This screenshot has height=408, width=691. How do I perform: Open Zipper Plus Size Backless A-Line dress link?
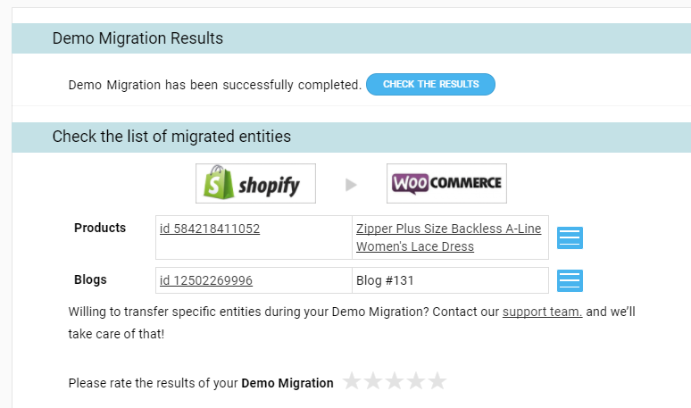(x=449, y=237)
